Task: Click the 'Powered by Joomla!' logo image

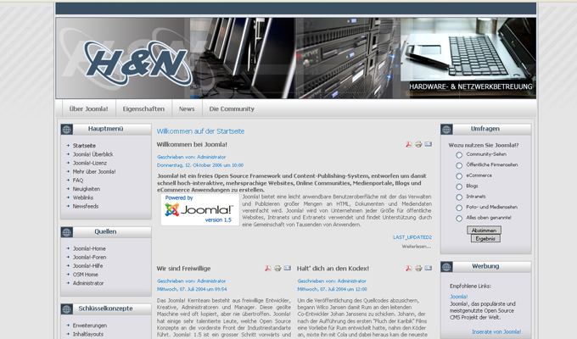Action: tap(199, 209)
